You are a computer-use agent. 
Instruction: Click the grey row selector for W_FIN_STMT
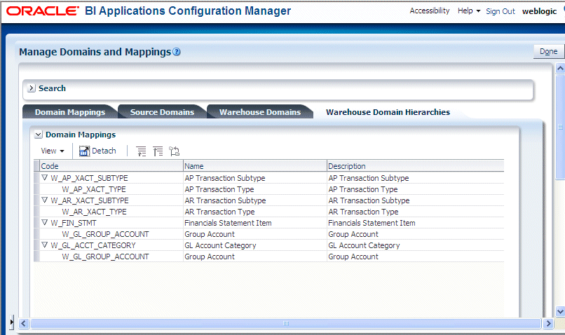[36, 223]
